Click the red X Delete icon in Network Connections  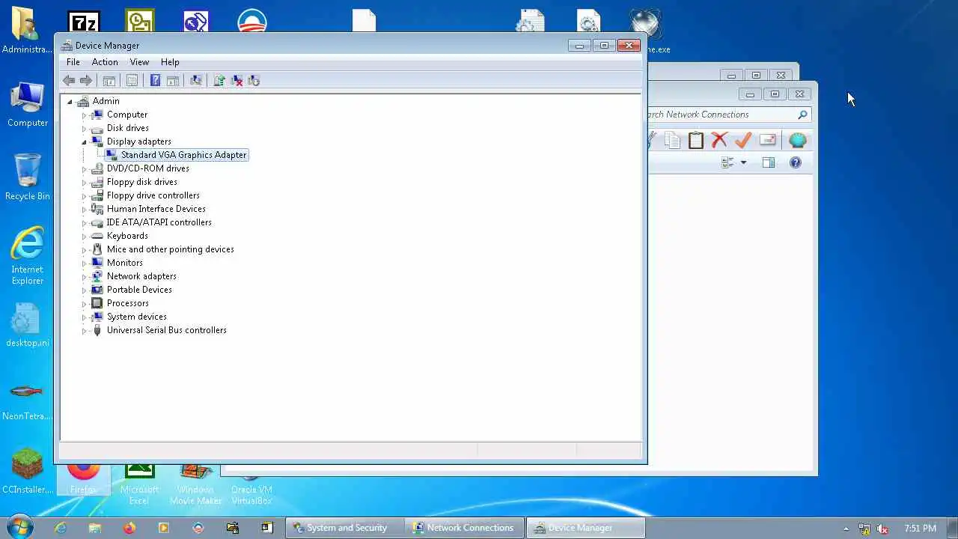719,140
